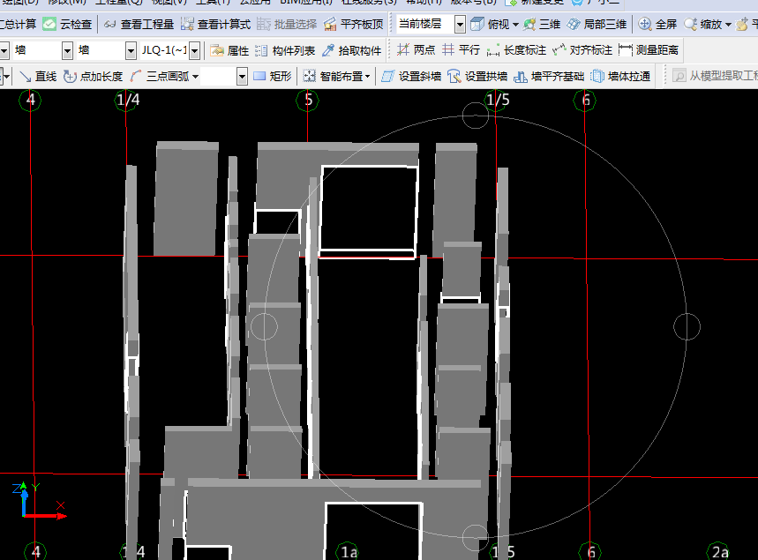This screenshot has width=758, height=560.
Task: Select the 点加长度 point-plus-length tool
Action: pyautogui.click(x=93, y=77)
